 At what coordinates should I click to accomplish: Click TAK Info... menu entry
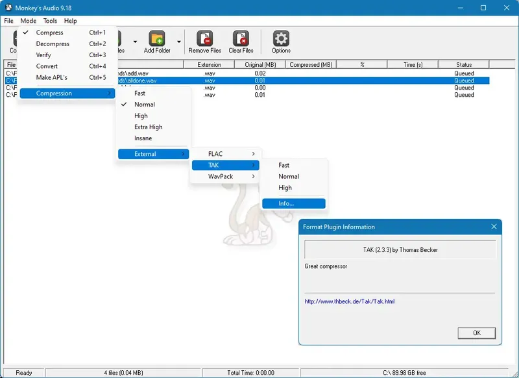[294, 204]
